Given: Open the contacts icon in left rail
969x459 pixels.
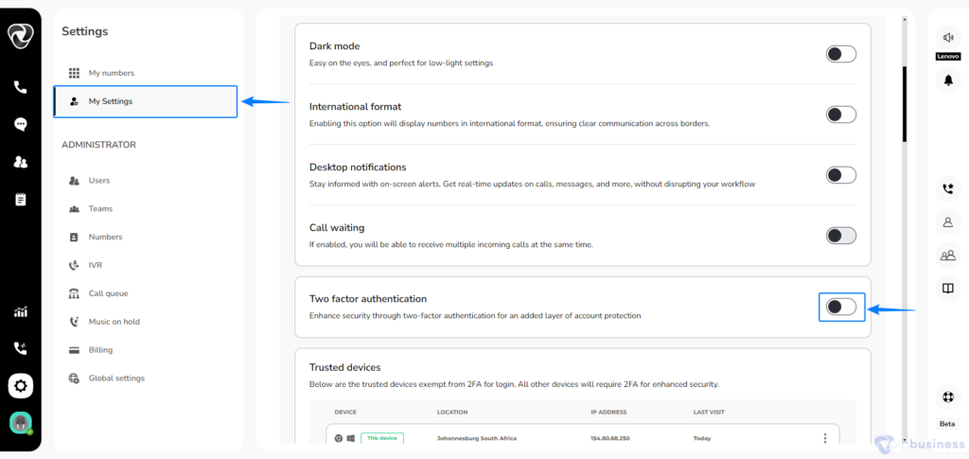Looking at the screenshot, I should click(21, 162).
